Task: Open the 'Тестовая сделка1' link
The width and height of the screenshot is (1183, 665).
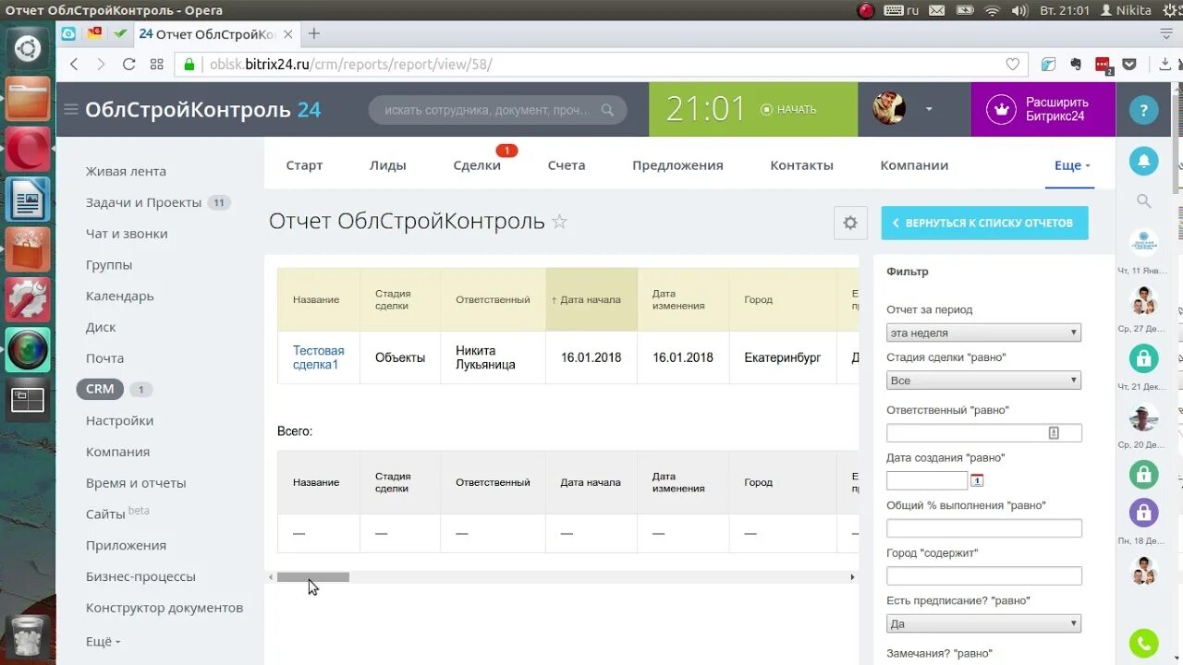Action: coord(318,357)
